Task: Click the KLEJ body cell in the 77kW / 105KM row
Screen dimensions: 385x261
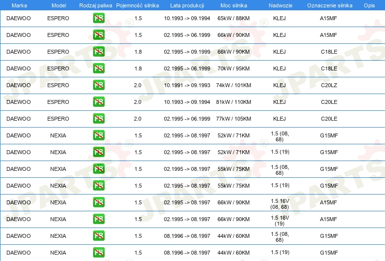Action: click(x=280, y=119)
